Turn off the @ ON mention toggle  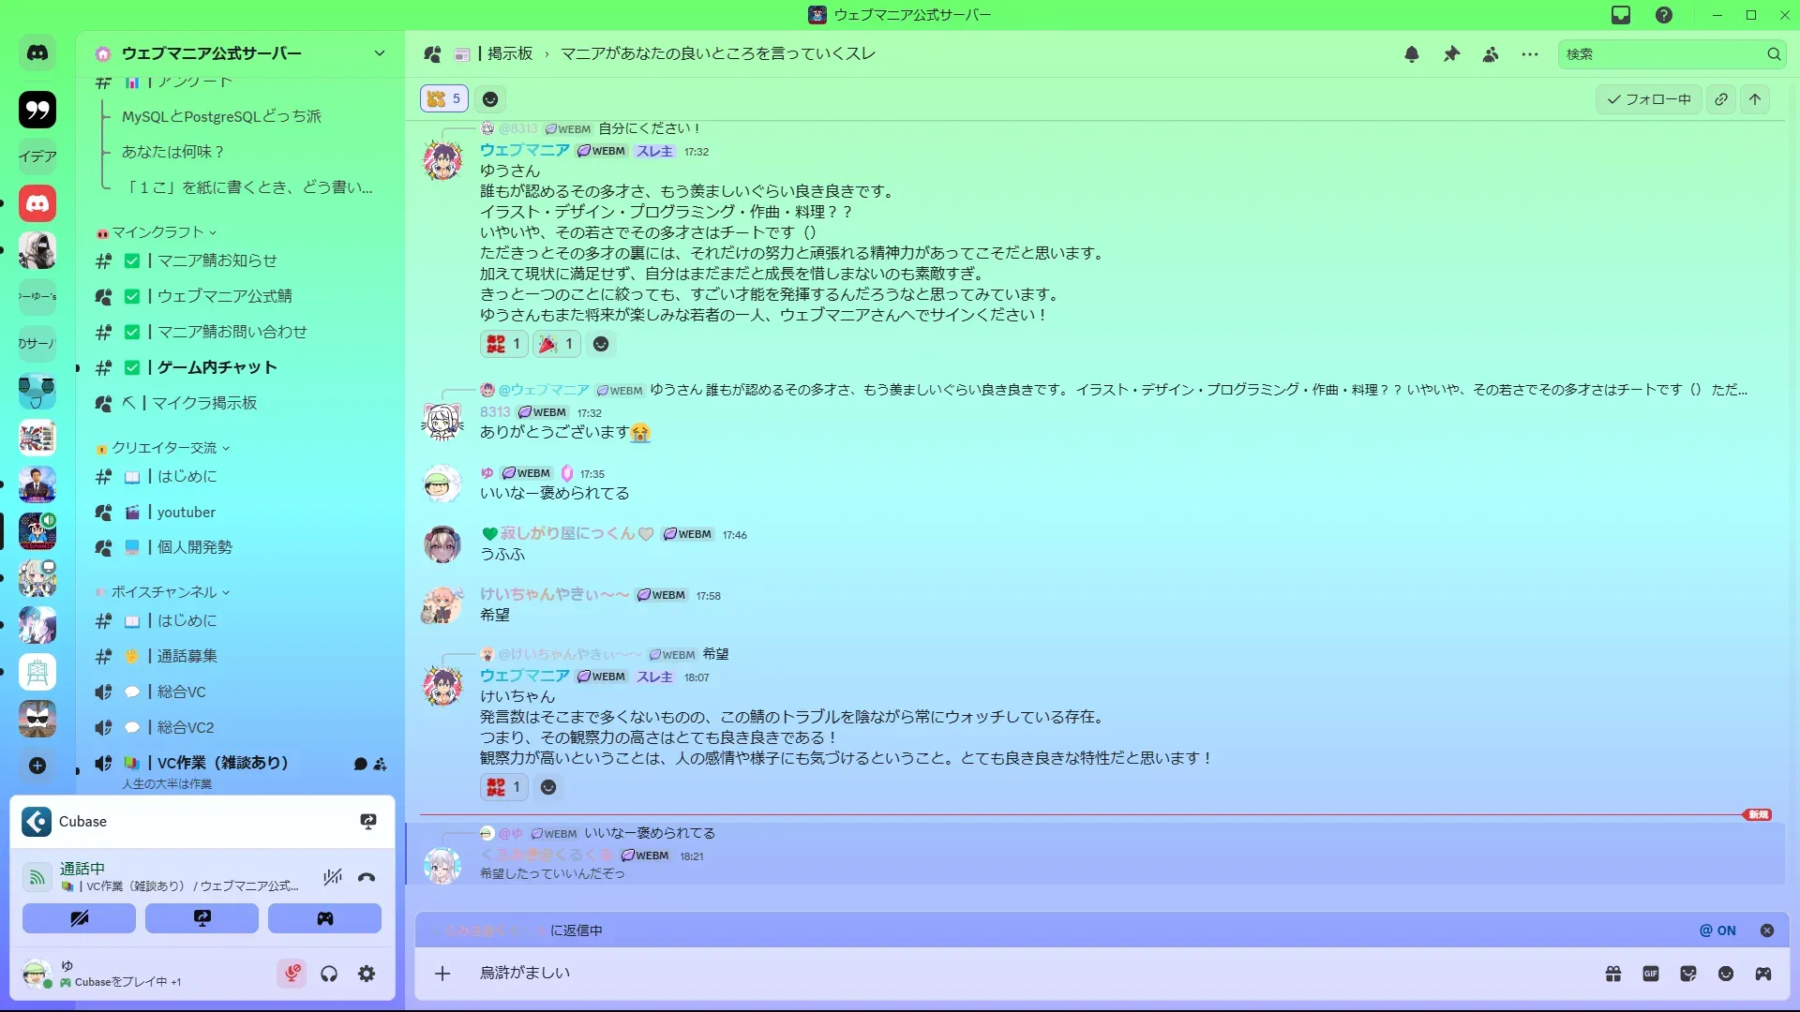tap(1717, 930)
